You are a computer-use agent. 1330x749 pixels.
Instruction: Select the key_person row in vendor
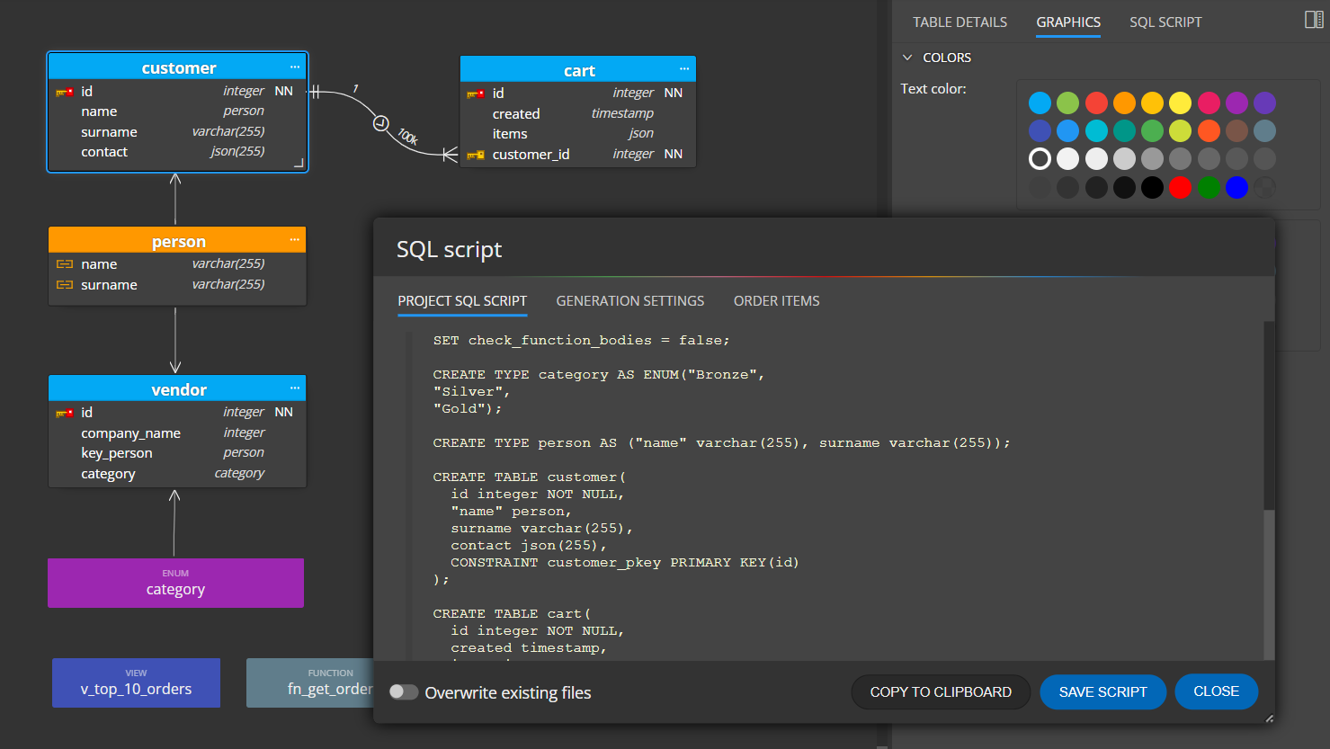click(x=177, y=453)
